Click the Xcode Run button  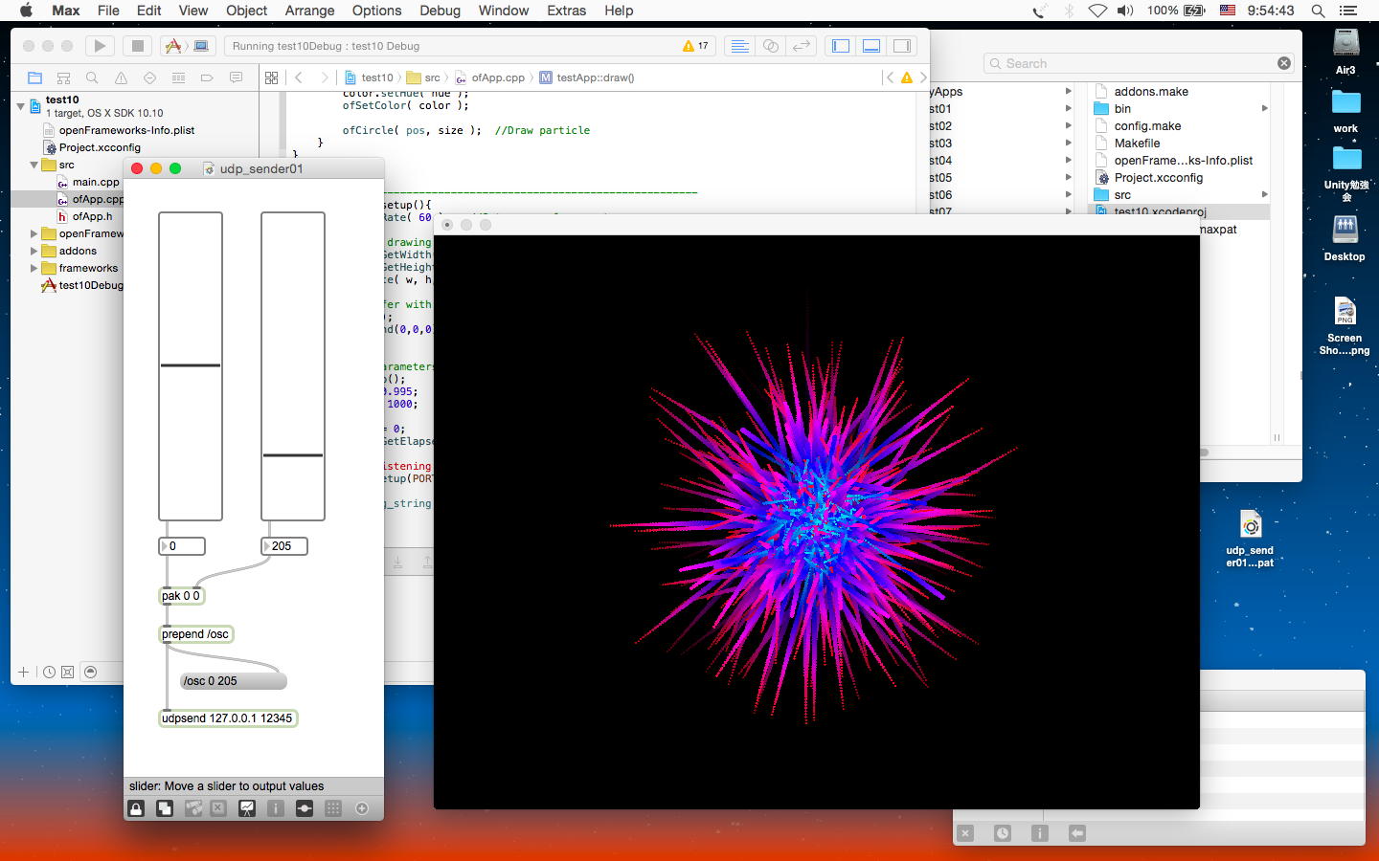(x=100, y=46)
